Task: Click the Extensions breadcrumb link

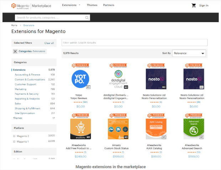Action: click(29, 25)
